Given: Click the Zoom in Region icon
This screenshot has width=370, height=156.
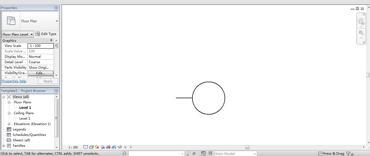Looking at the screenshot, I should click(x=361, y=33).
